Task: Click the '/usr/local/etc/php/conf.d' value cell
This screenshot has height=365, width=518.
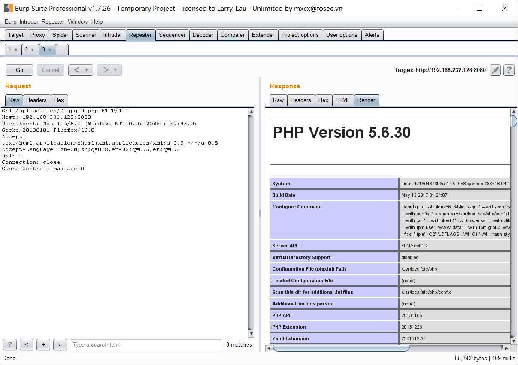Action: tap(455, 292)
